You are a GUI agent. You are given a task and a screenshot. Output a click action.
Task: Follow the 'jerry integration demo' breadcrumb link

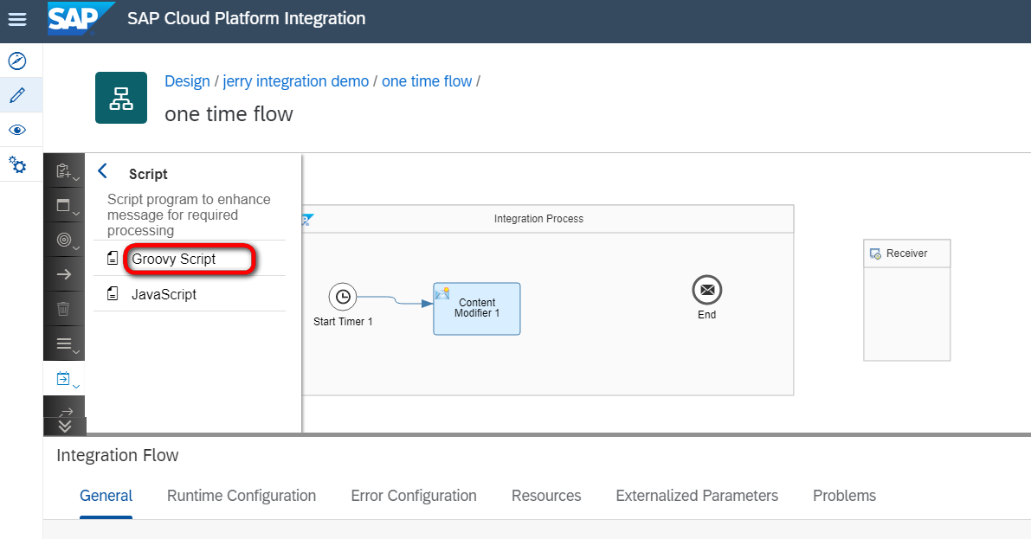point(296,81)
